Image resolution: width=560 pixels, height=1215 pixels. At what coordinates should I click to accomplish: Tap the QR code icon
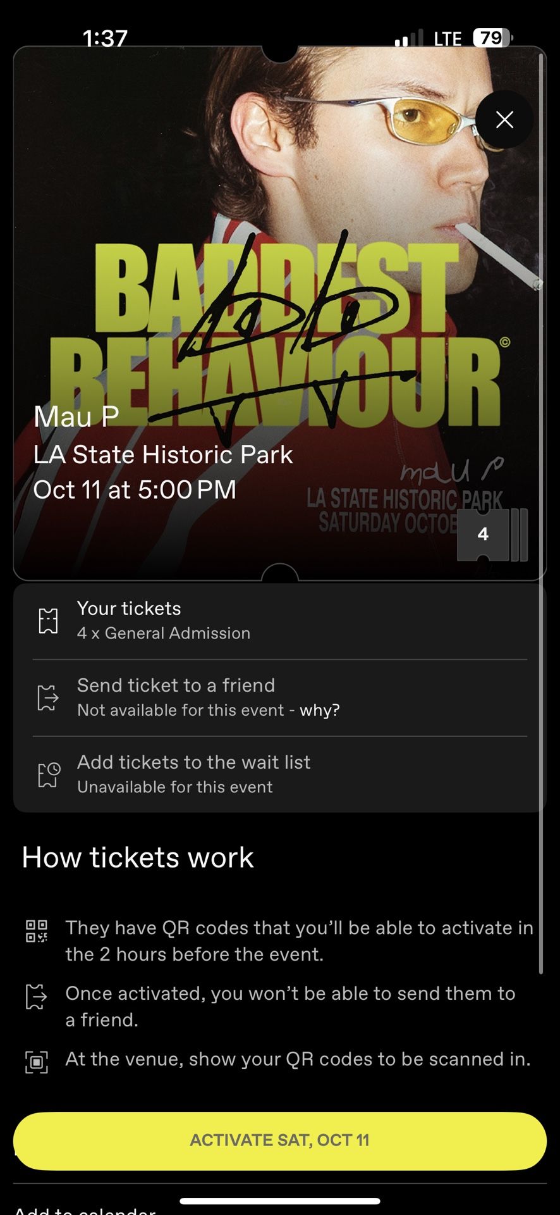[37, 931]
